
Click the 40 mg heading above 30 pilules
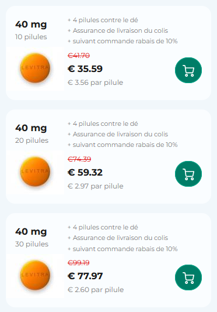pos(31,232)
